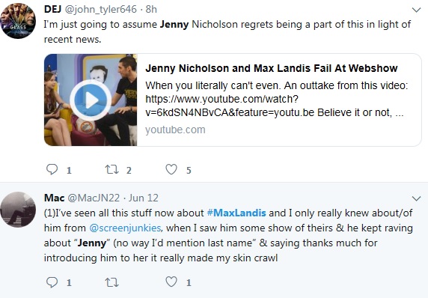This screenshot has width=428, height=298.
Task: Like Mac's tweet with heart icon
Action: click(171, 282)
